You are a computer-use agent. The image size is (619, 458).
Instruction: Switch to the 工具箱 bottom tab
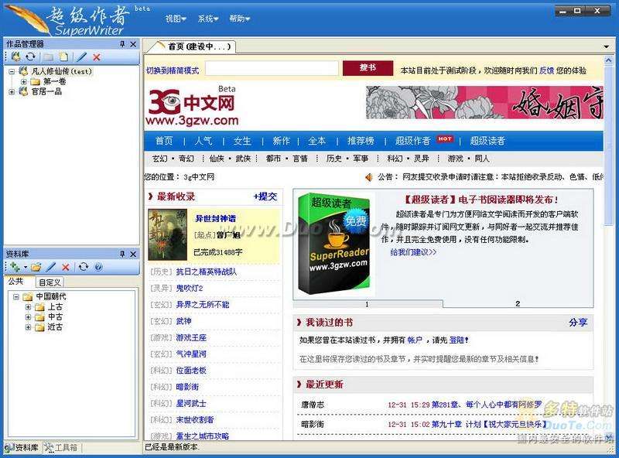coord(61,448)
